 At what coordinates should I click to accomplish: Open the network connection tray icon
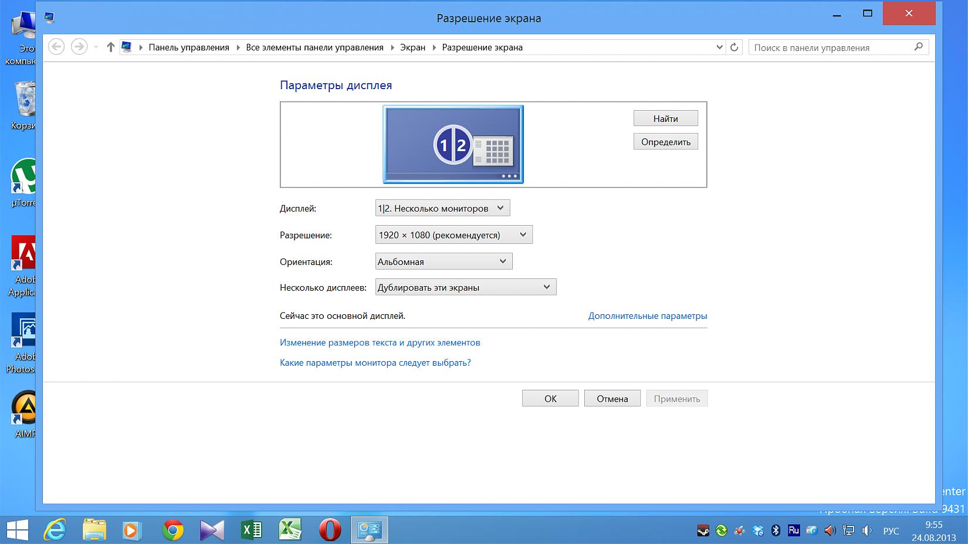click(x=848, y=531)
